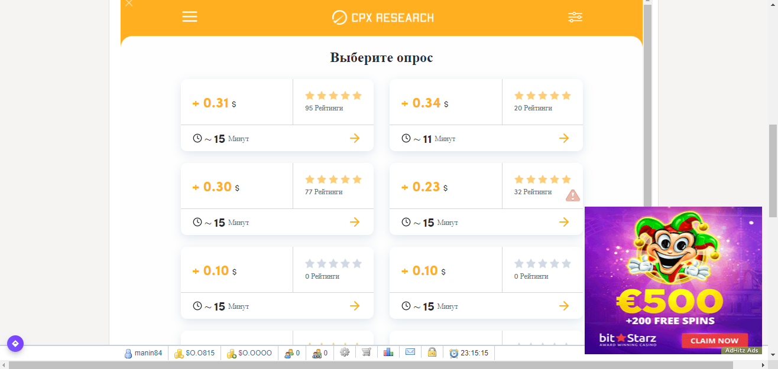Click the '+ 0.23 $' reward amount
The width and height of the screenshot is (778, 369).
click(424, 187)
